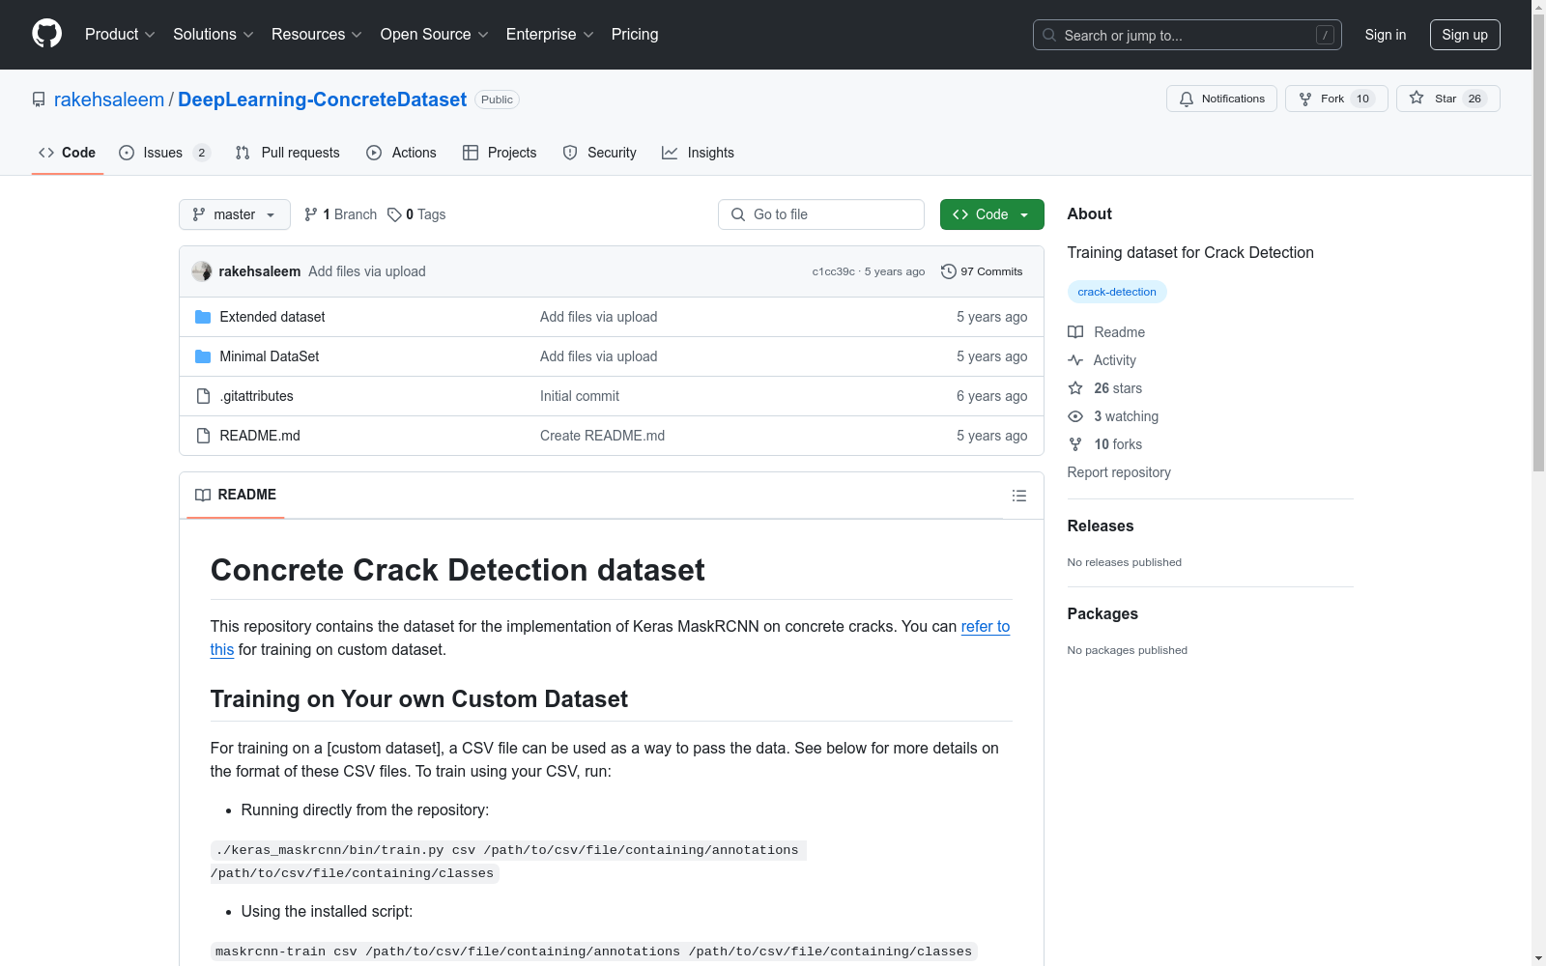Open the Initial commit message link

[x=580, y=396]
